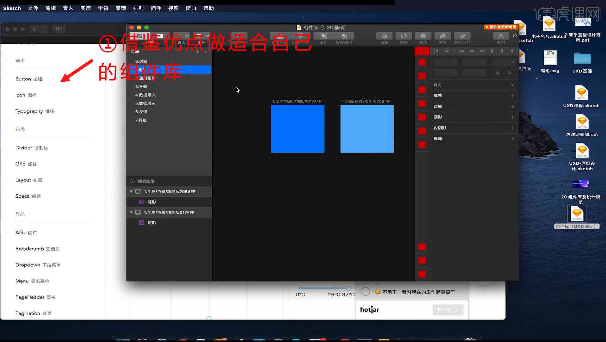Open Dropdown 下拉菜单 link in sidebar
This screenshot has height=342, width=606.
[38, 265]
